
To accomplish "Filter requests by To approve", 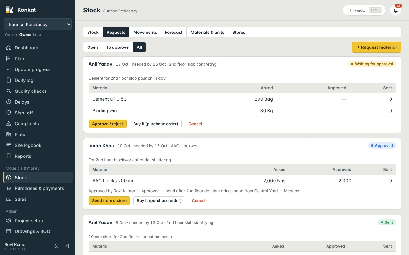I will coord(117,47).
